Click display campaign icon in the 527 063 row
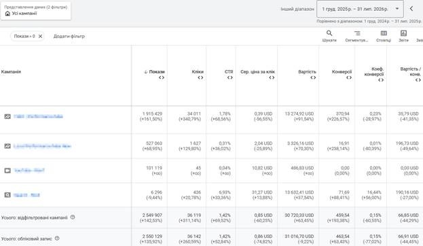This screenshot has width=423, height=246. click(x=7, y=146)
